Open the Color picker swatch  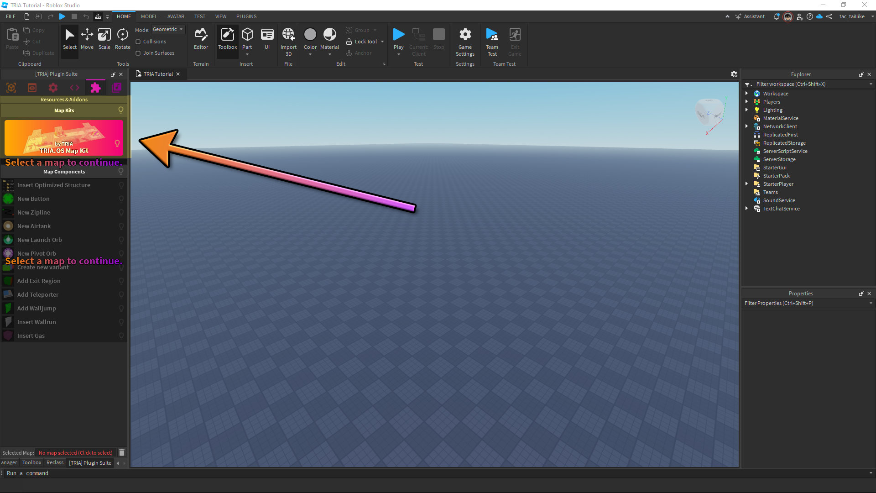(x=310, y=35)
